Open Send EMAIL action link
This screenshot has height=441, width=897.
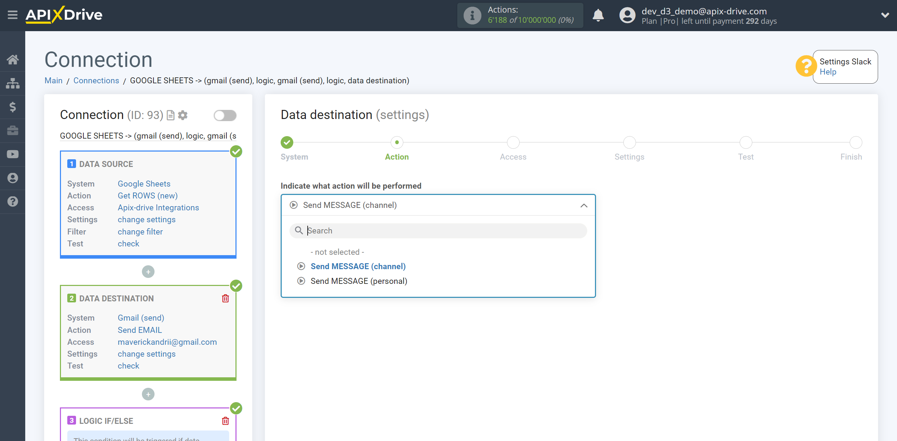click(140, 330)
